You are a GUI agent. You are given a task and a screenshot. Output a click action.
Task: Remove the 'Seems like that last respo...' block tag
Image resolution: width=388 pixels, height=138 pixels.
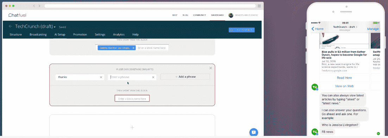(x=133, y=48)
